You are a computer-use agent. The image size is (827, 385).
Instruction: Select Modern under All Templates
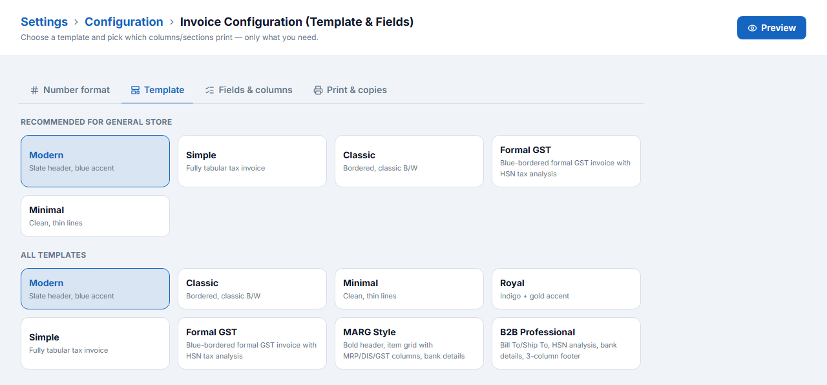tap(95, 289)
